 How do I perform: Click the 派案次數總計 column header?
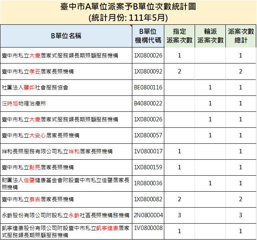[x=241, y=36]
